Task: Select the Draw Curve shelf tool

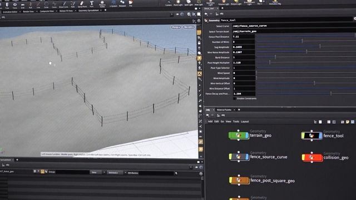Action: (x=63, y=4)
